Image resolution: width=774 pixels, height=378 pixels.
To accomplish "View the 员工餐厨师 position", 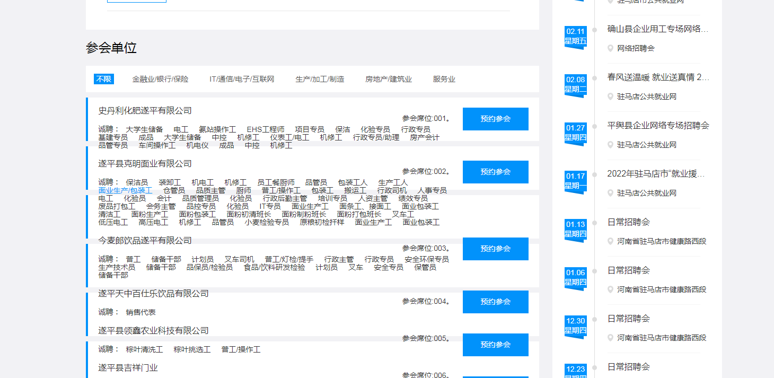I will 276,182.
